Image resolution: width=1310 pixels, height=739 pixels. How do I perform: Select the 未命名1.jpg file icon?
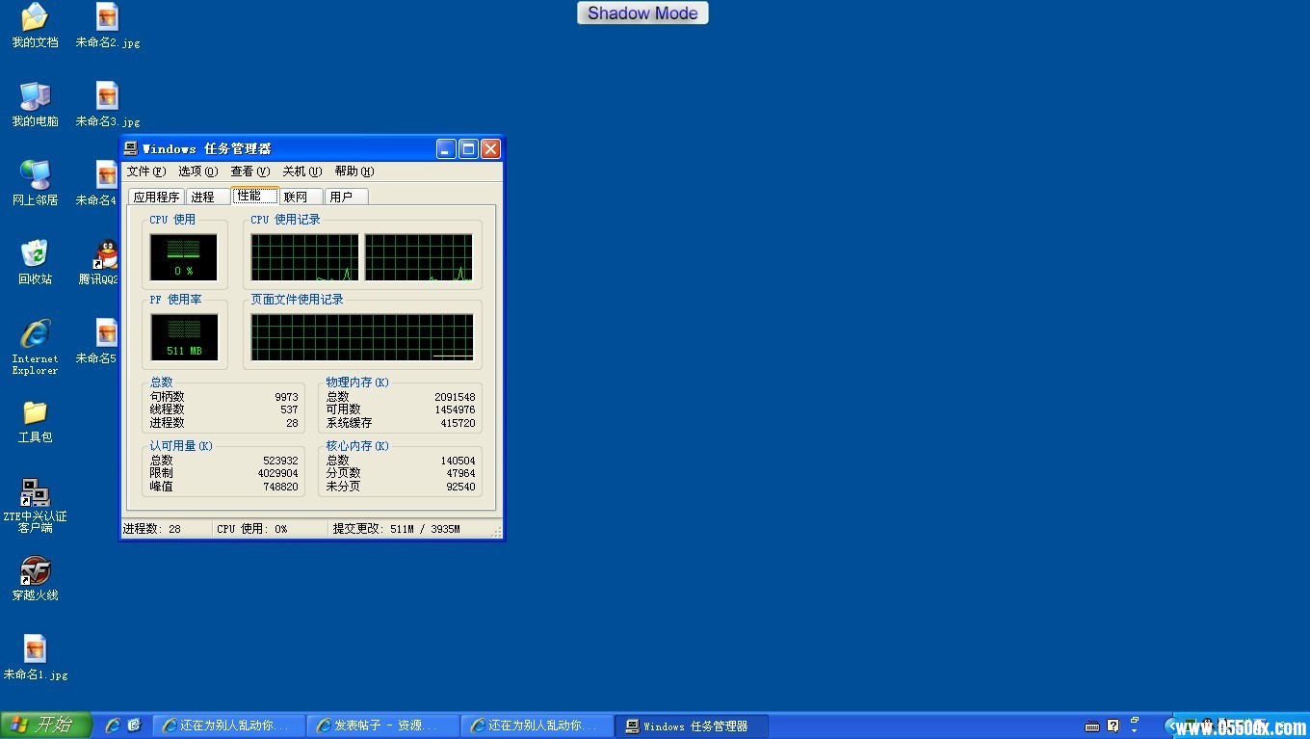[x=35, y=649]
